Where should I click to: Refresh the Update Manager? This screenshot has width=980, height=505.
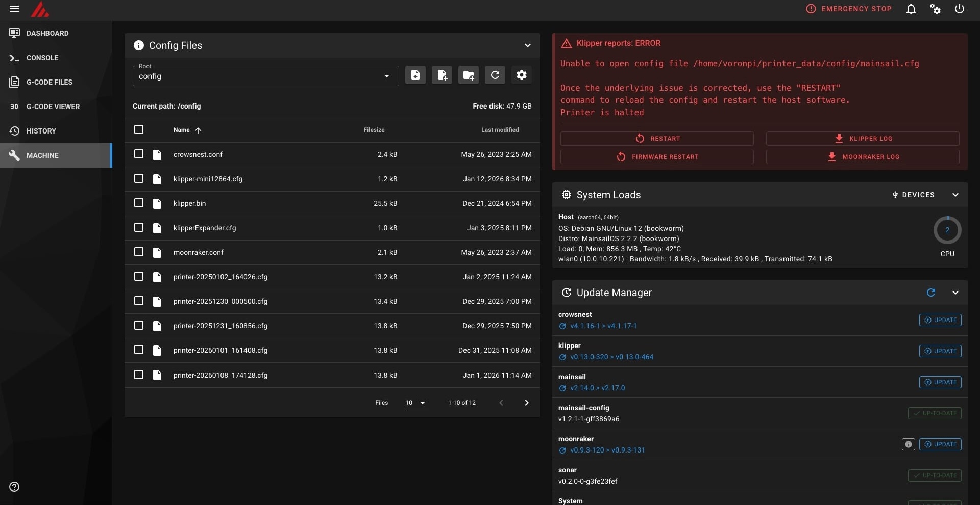pos(931,293)
